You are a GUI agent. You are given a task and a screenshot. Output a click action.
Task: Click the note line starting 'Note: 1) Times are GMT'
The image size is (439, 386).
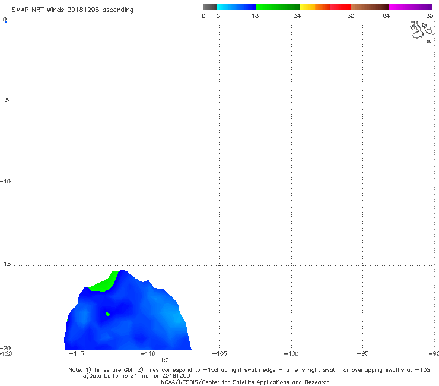249,370
